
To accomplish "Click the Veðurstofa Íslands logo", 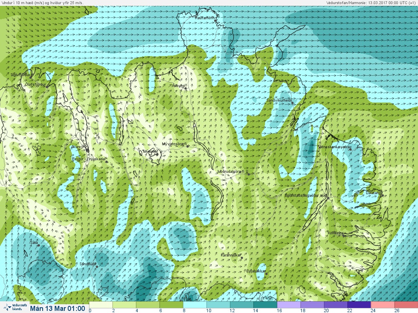I will (x=15, y=307).
